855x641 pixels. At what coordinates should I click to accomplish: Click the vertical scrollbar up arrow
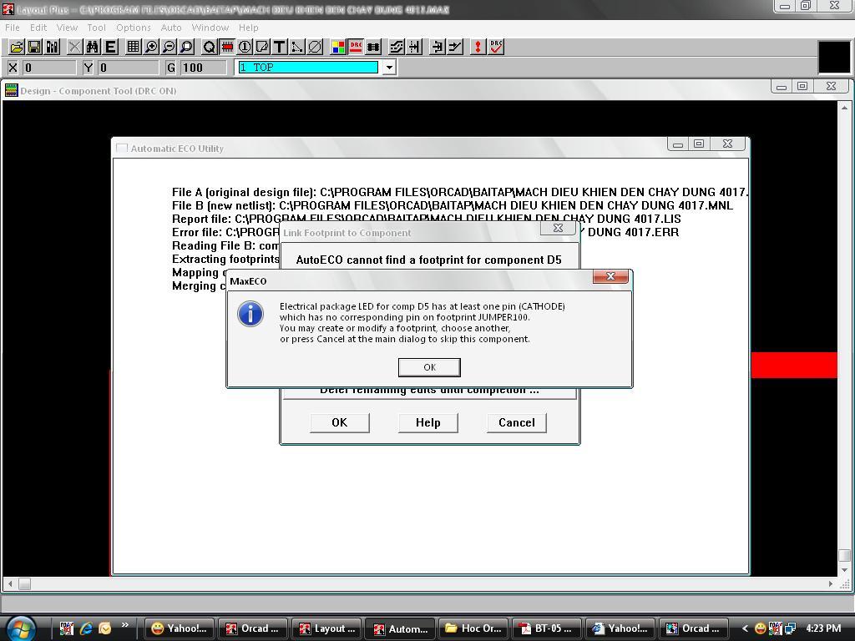pos(844,108)
